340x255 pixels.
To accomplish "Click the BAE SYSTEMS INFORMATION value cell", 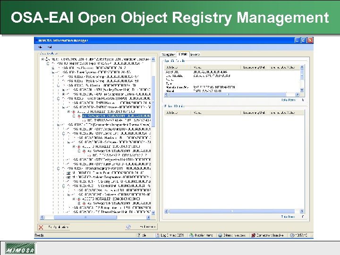I will [x=214, y=87].
